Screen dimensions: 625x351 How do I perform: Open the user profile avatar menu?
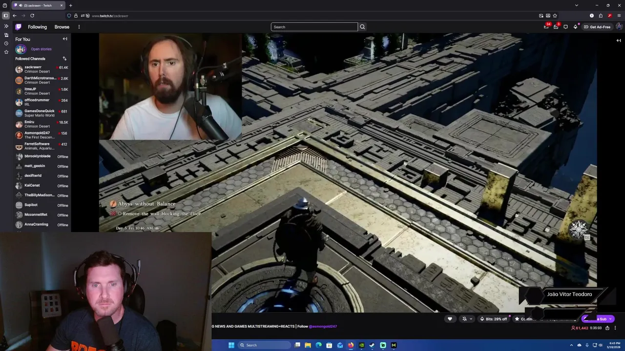point(619,27)
